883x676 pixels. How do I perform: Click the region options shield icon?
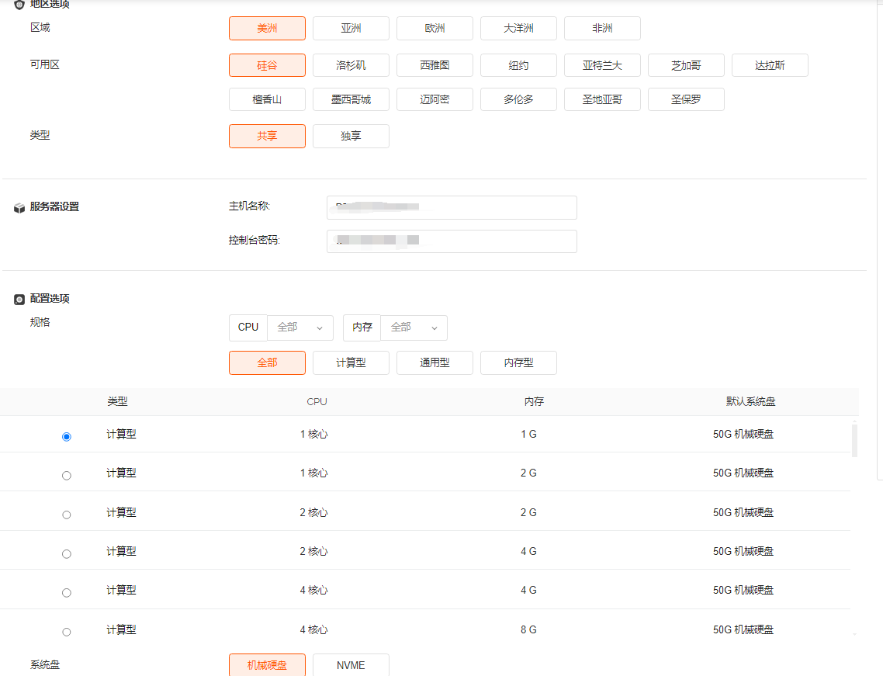click(x=19, y=5)
